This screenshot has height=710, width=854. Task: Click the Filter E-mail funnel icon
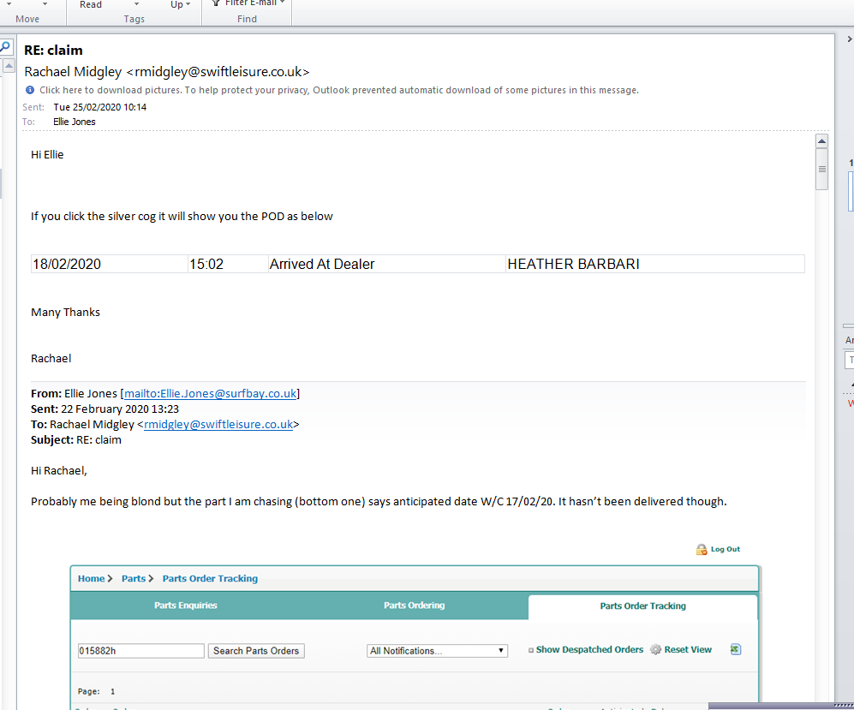216,3
